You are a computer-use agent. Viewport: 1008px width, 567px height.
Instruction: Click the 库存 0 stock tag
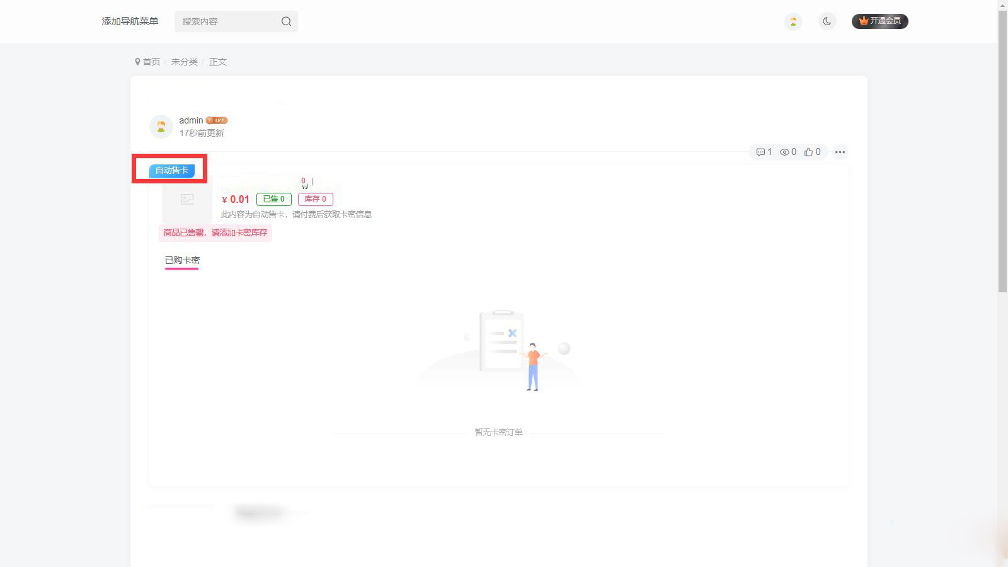(316, 199)
